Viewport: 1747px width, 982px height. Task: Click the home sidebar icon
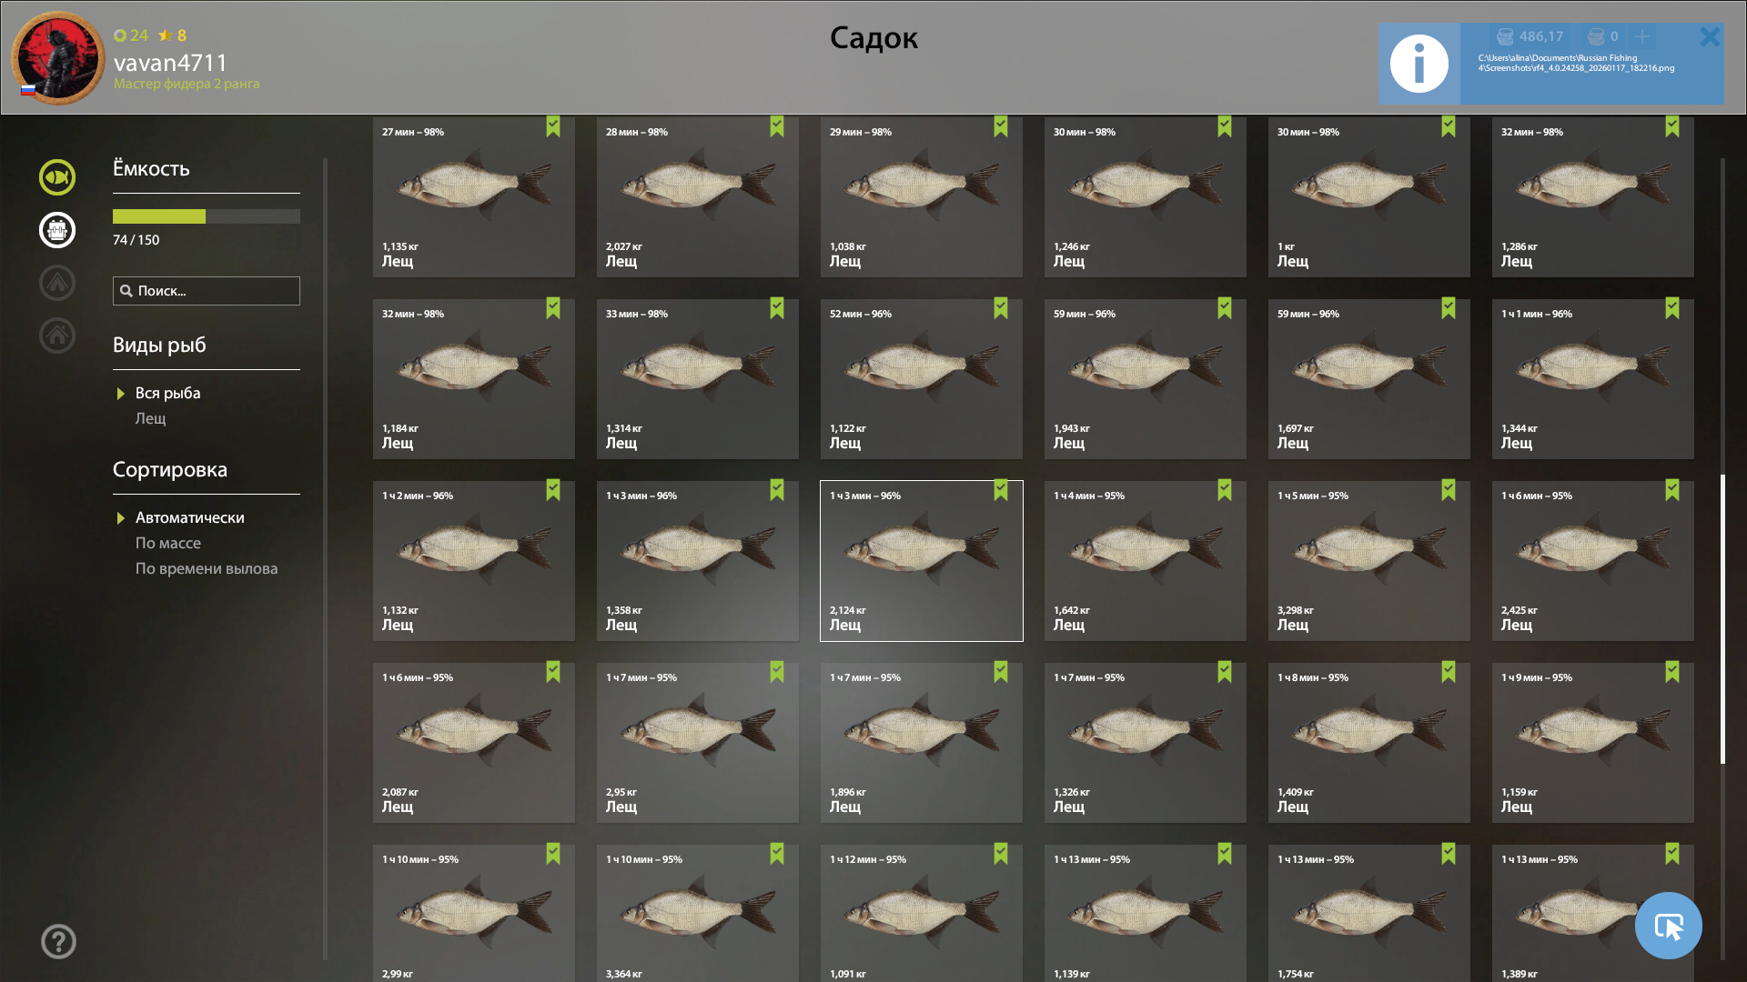click(56, 336)
